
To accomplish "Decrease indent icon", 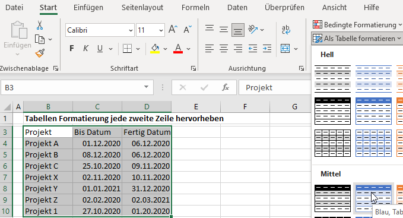I will (x=253, y=48).
